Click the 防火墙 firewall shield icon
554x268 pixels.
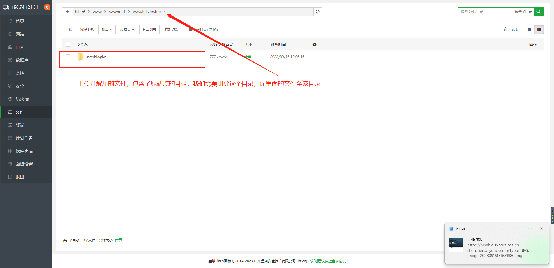tap(10, 99)
